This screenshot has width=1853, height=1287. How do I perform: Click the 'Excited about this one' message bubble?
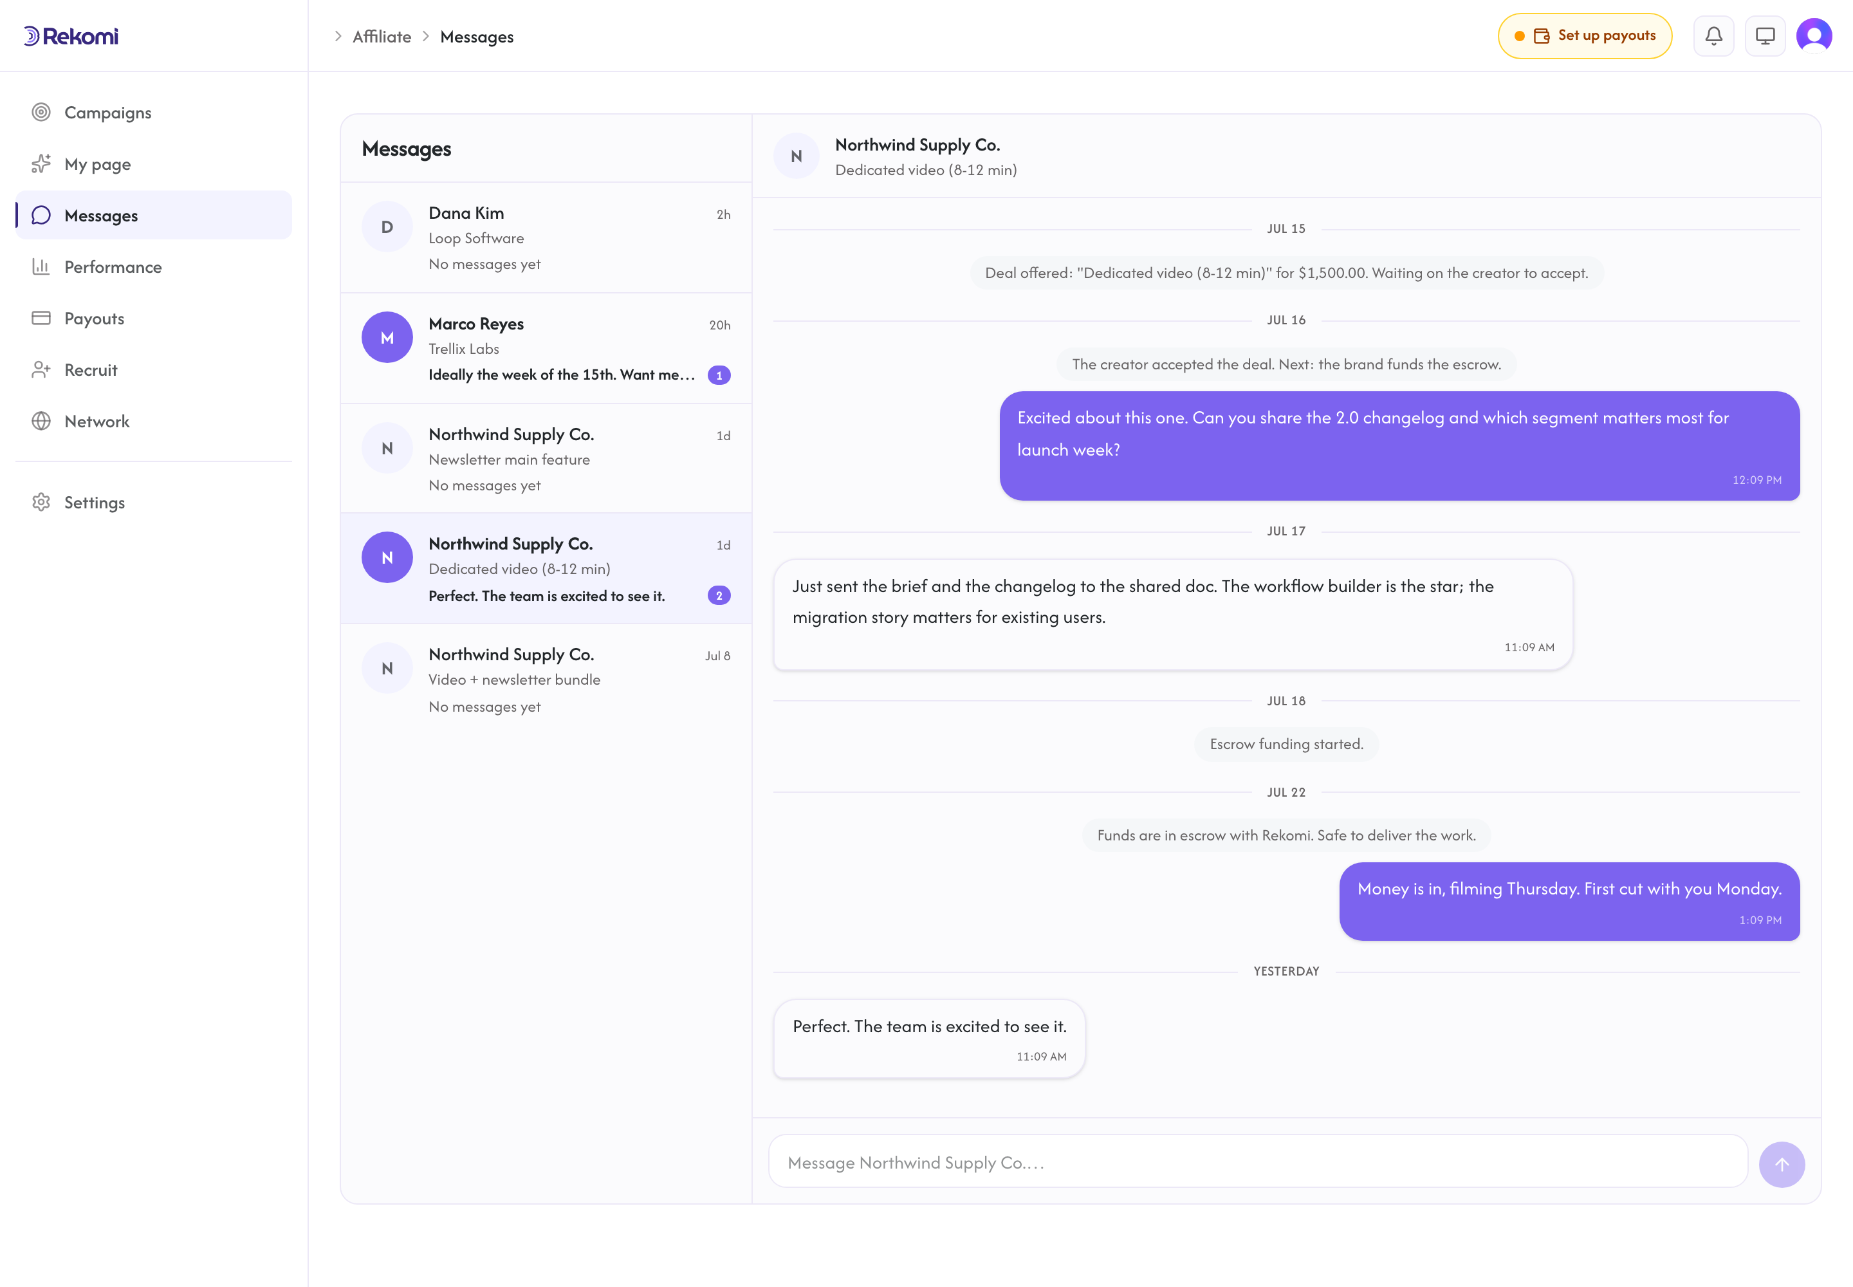pyautogui.click(x=1400, y=446)
